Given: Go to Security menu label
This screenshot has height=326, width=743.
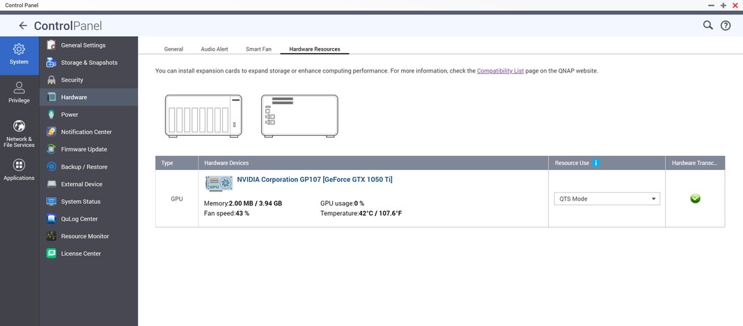Looking at the screenshot, I should pyautogui.click(x=72, y=80).
